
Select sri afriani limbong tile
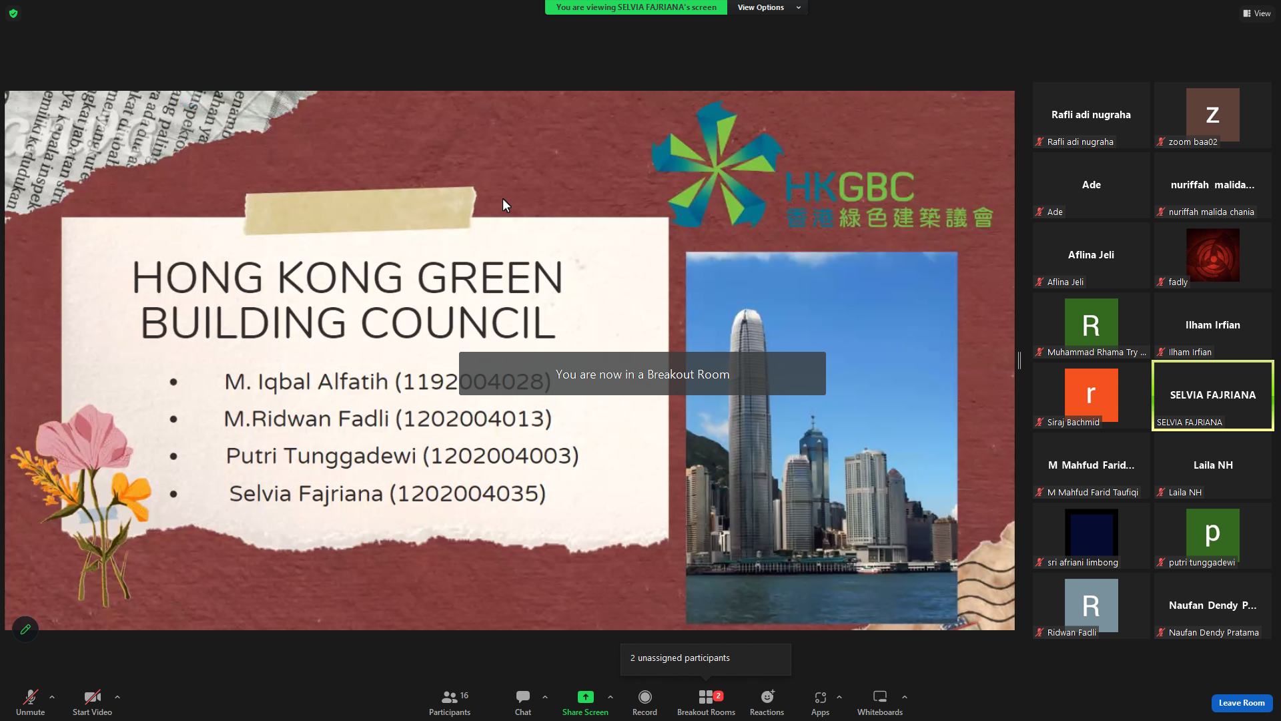(1091, 535)
